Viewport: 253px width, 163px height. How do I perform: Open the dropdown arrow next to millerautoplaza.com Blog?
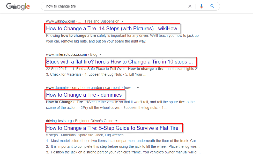(100, 54)
